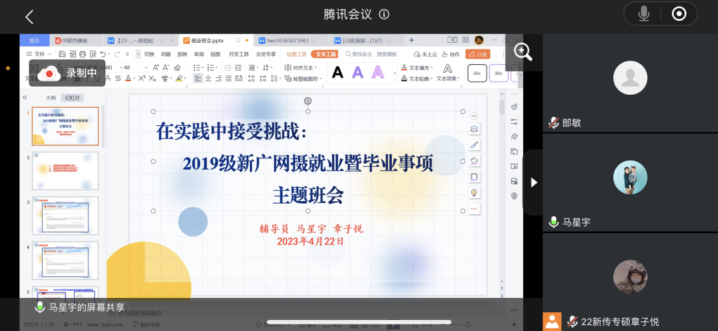Switch to the 大纲 outline tab
Viewport: 718px width, 331px height.
pos(50,98)
